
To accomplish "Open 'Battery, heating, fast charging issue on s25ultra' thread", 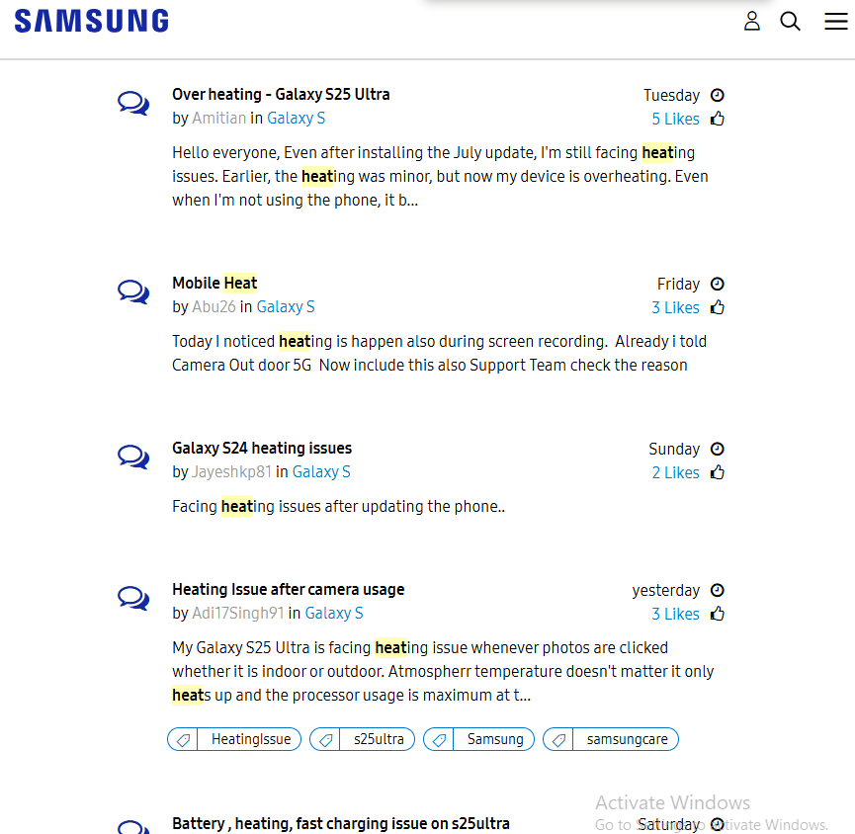I will point(341,823).
